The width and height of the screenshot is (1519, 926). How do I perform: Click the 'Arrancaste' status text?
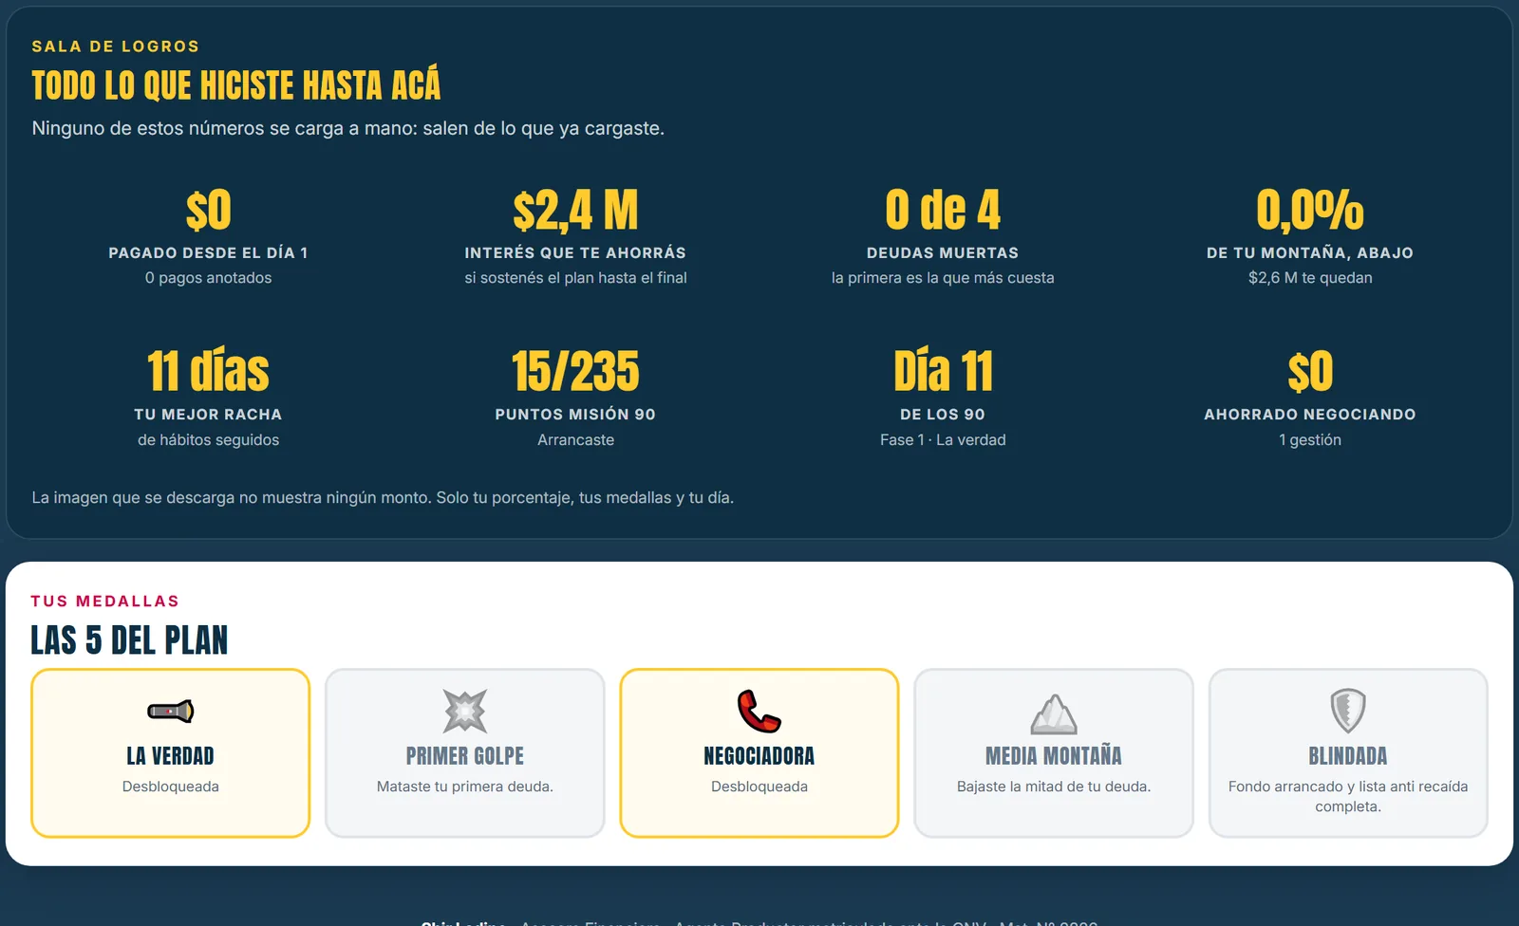click(575, 440)
